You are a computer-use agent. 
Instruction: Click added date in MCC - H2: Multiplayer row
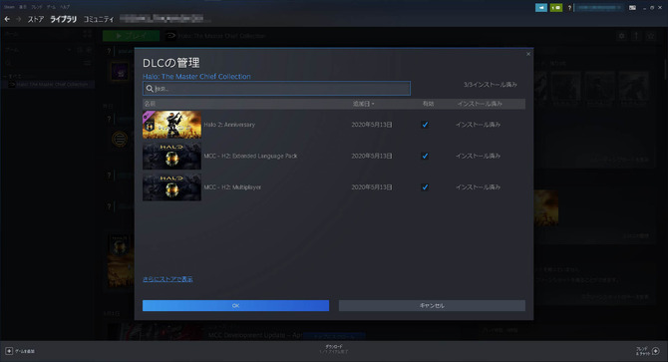372,186
